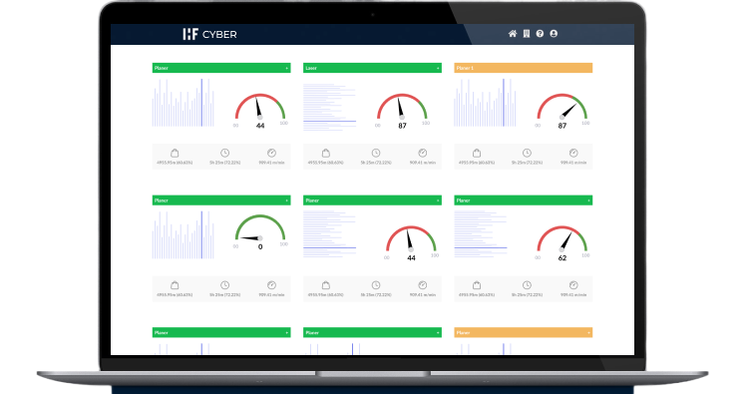746x394 pixels.
Task: Select the Laser card header
Action: [x=372, y=68]
